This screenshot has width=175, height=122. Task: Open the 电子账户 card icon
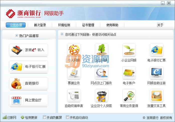click(x=129, y=73)
